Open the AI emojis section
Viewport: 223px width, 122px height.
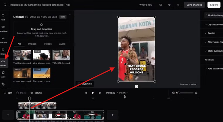click(209, 60)
